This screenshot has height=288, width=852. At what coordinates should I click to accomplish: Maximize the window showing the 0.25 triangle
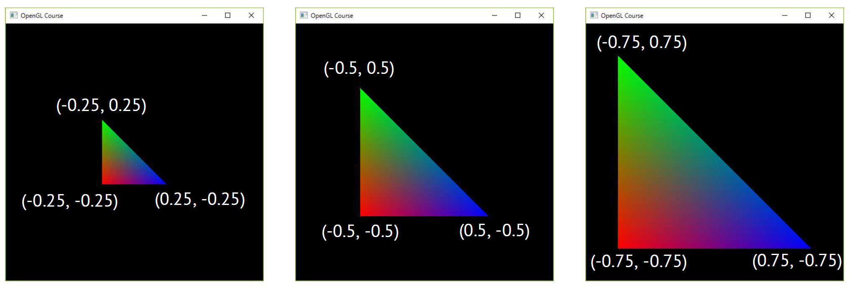coord(228,15)
